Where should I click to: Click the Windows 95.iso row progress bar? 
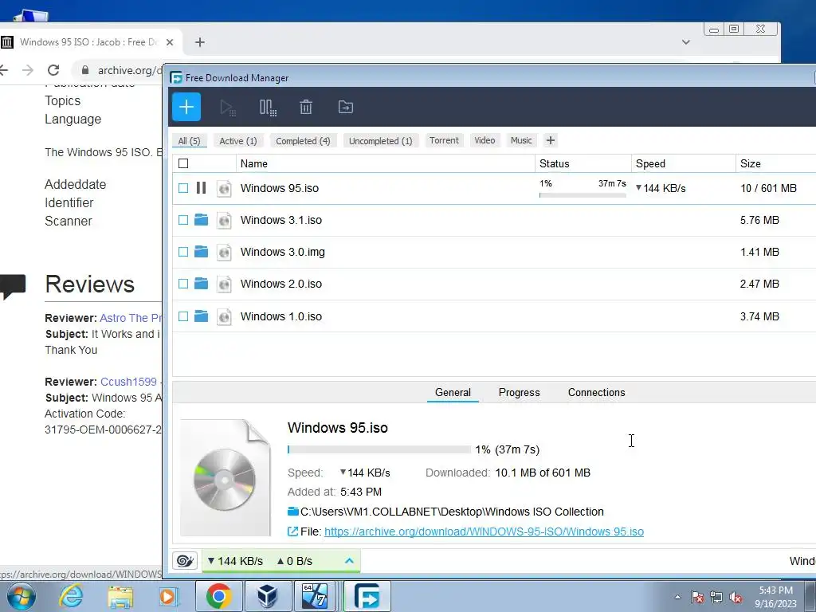583,195
